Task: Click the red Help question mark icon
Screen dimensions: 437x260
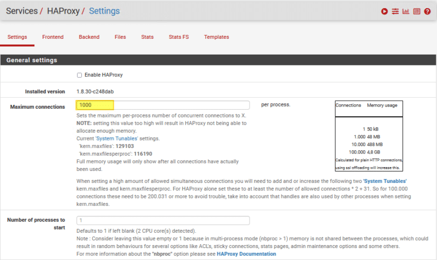Action: pyautogui.click(x=427, y=11)
